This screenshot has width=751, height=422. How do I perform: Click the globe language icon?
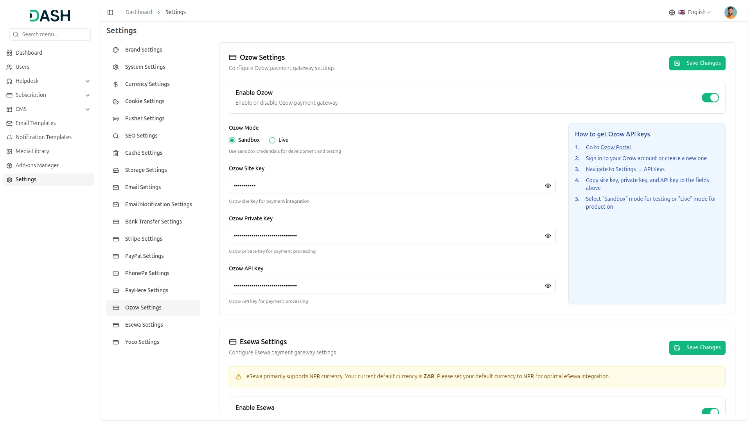point(672,13)
